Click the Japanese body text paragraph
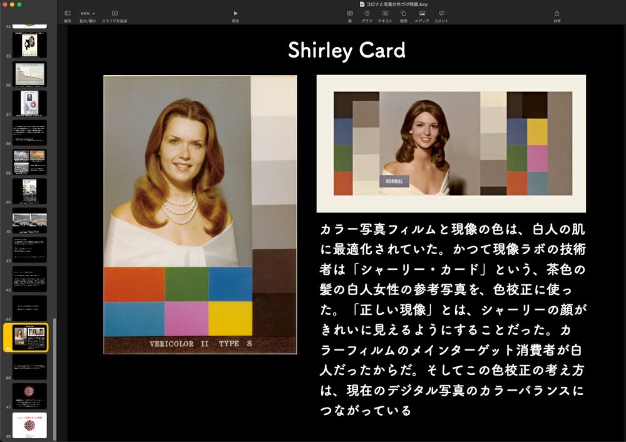 pos(453,319)
